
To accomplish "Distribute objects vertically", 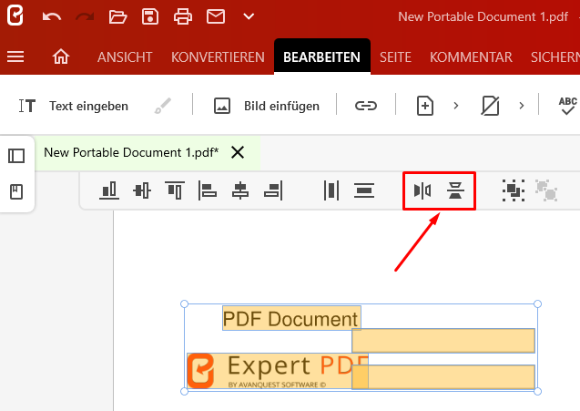I will [364, 190].
